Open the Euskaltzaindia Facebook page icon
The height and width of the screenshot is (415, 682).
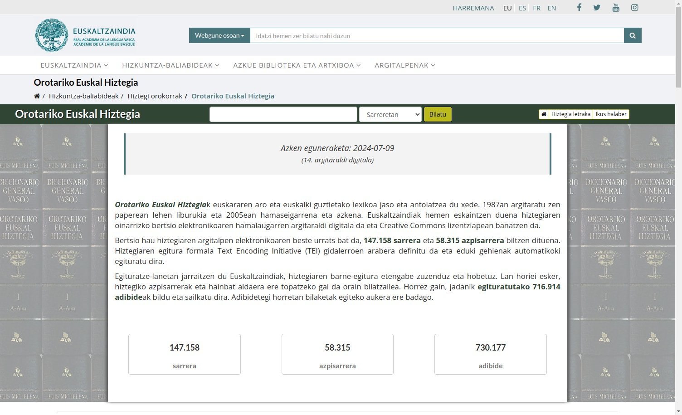click(579, 7)
